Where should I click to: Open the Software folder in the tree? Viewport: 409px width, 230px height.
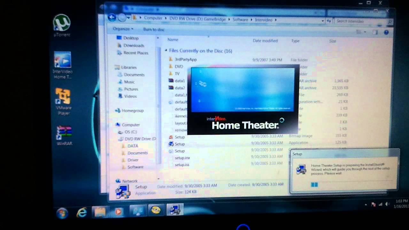pos(133,167)
